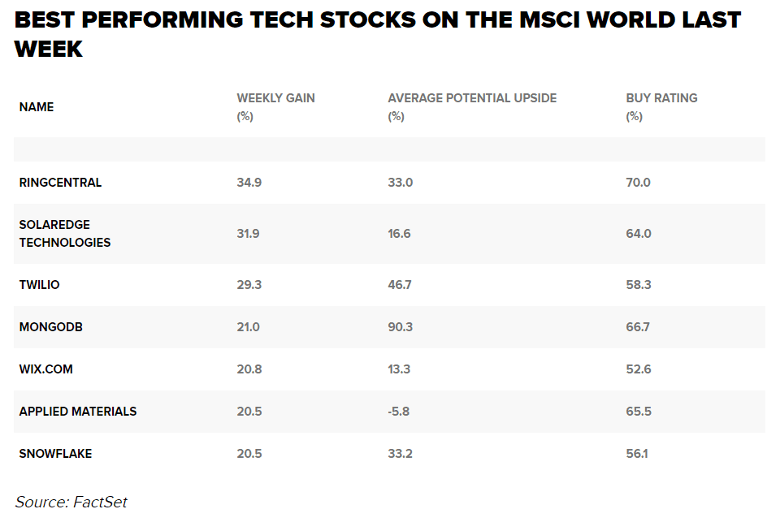Click the BUY RATING column header
The height and width of the screenshot is (522, 767).
(x=661, y=98)
